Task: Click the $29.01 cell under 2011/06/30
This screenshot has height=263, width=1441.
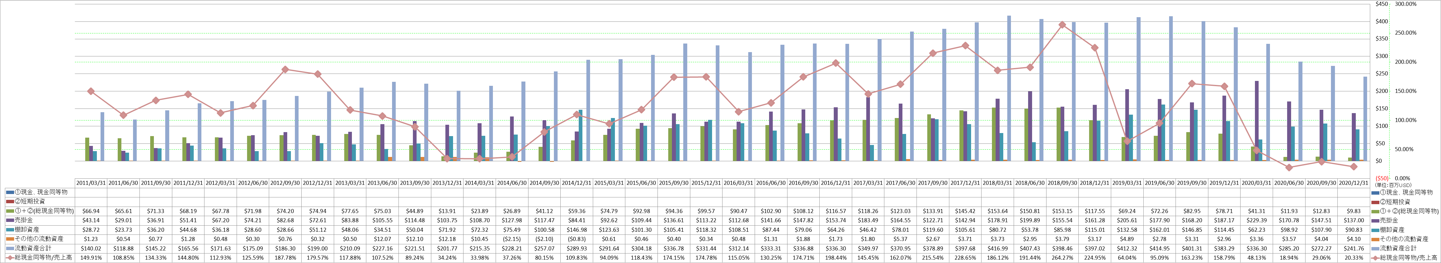Action: pyautogui.click(x=124, y=220)
